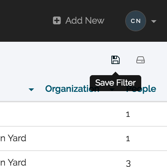The image size is (167, 167).
Task: Click the Add New text label
Action: (85, 21)
